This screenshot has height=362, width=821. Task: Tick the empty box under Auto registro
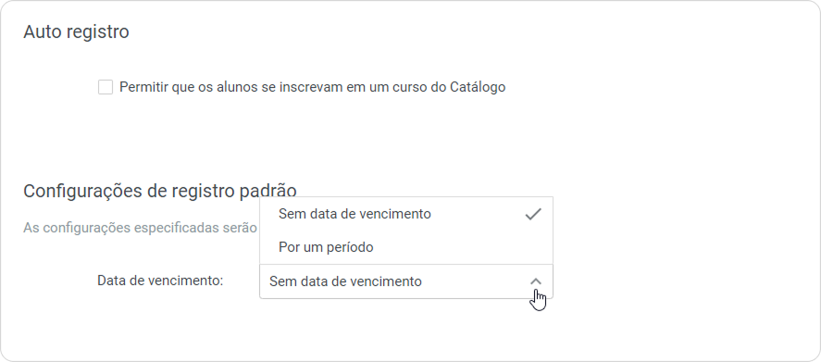pyautogui.click(x=106, y=87)
